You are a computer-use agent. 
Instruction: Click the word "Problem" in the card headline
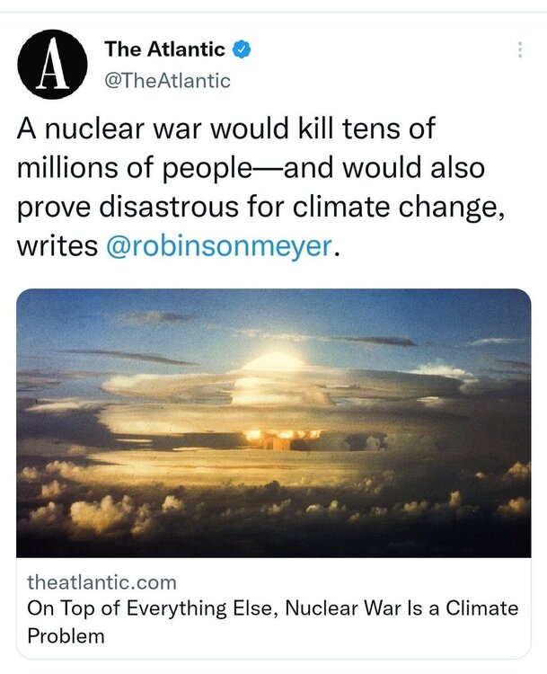tap(66, 636)
